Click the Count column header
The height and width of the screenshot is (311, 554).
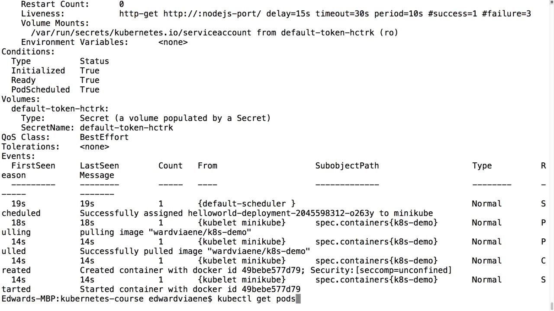(x=171, y=166)
